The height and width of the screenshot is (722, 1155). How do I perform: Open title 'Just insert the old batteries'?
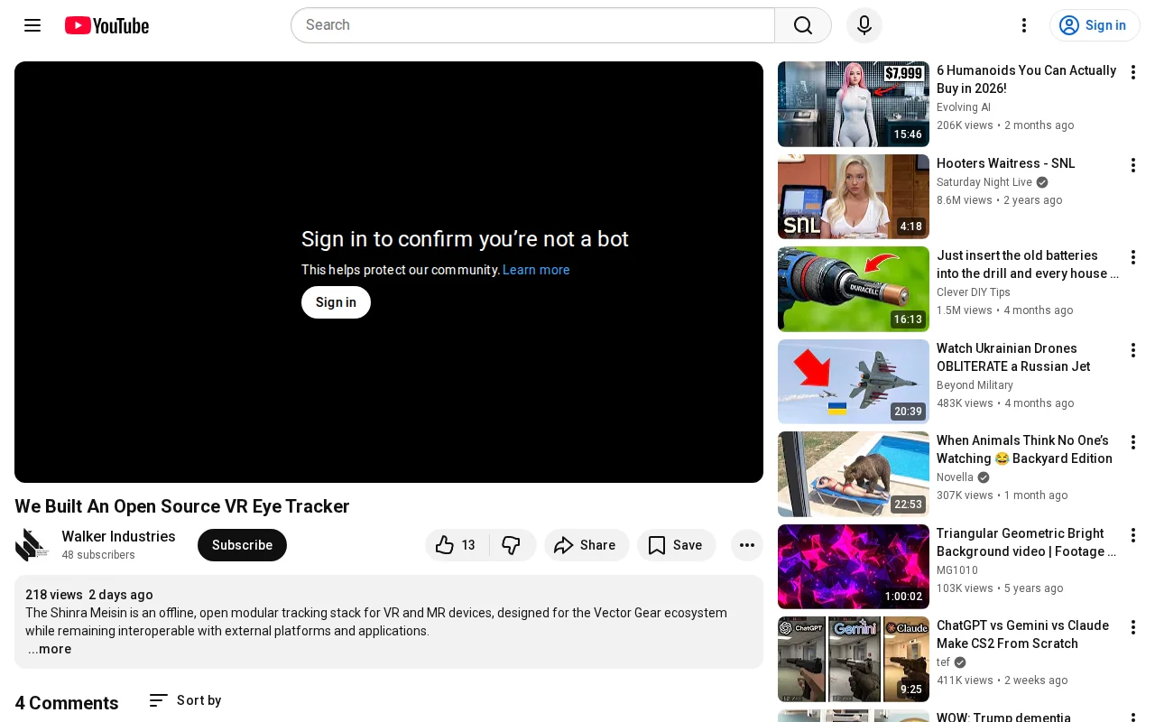click(1028, 264)
